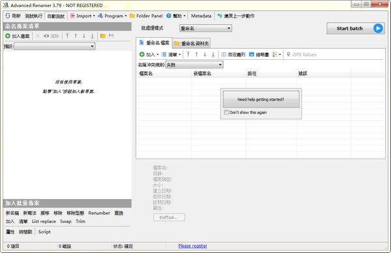Open the display options list icon dropdown

[276, 55]
